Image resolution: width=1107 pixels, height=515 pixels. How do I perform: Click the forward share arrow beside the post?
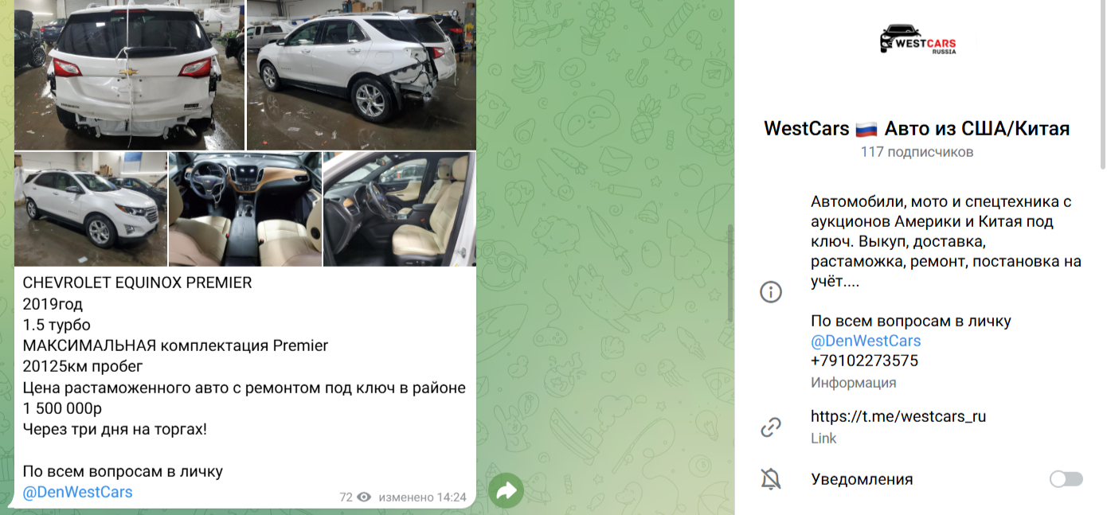point(506,491)
